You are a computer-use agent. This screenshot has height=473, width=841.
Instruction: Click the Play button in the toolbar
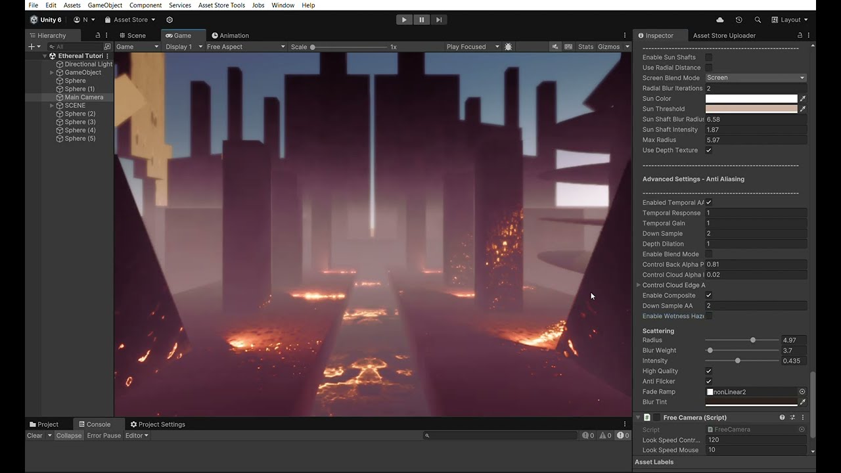pos(404,20)
